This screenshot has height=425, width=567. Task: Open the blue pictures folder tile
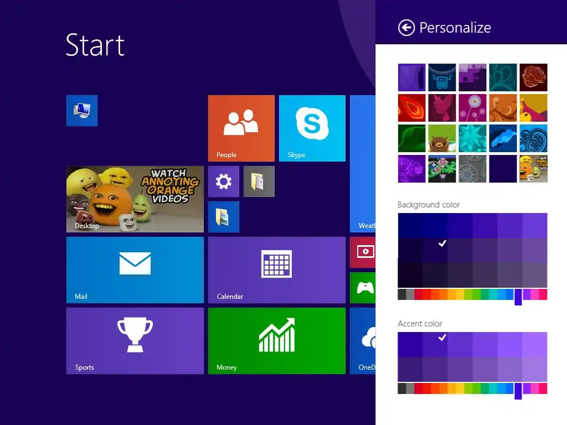[224, 217]
